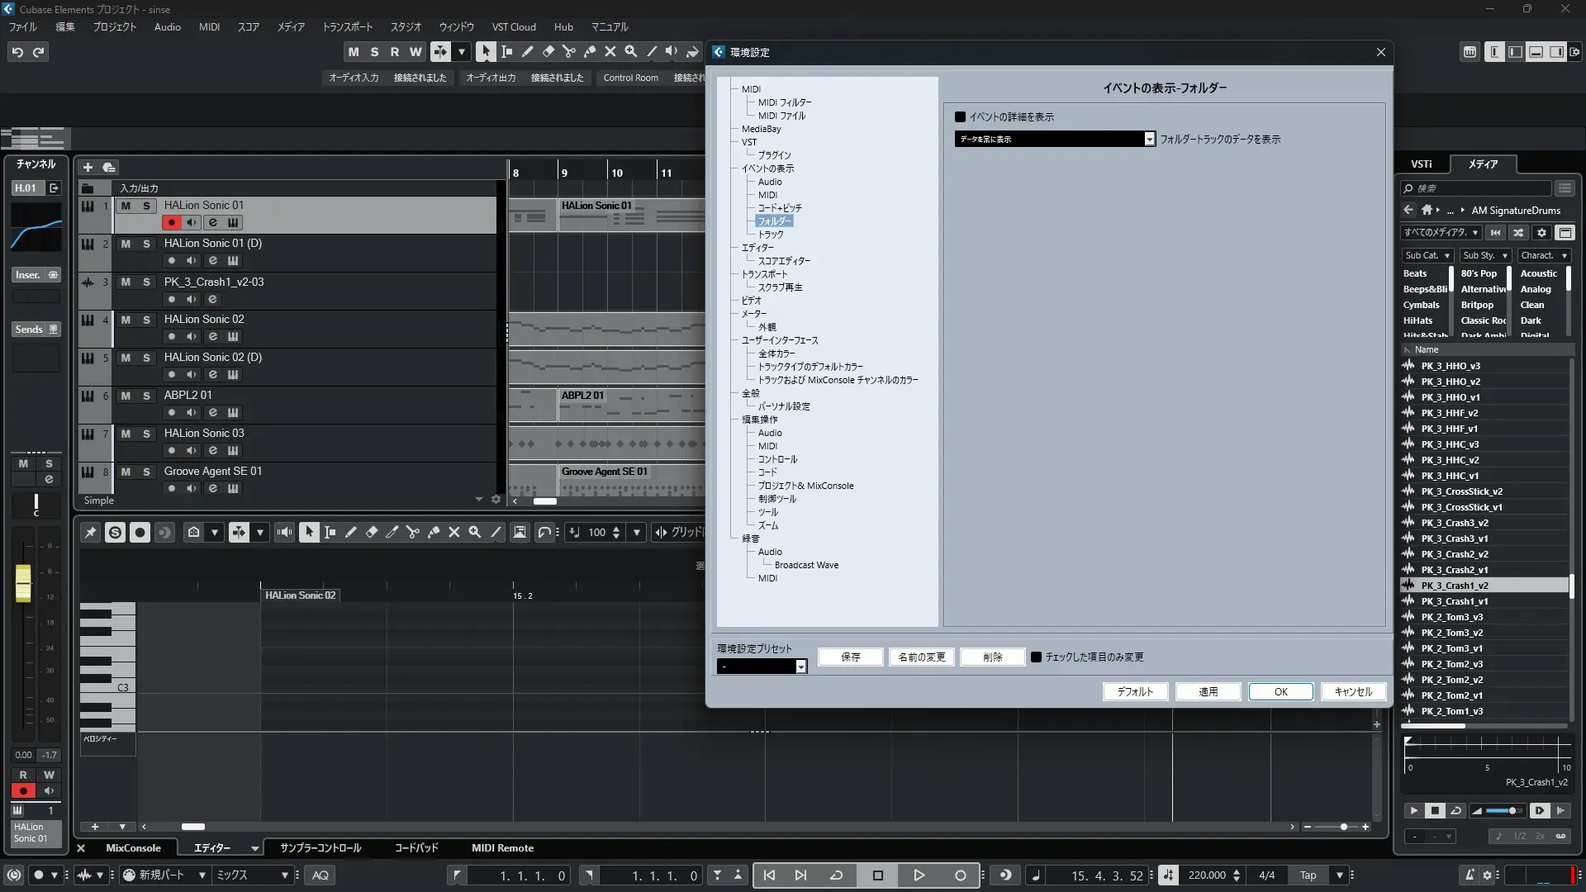
Task: Open the データを常に表示 dropdown
Action: [1149, 140]
